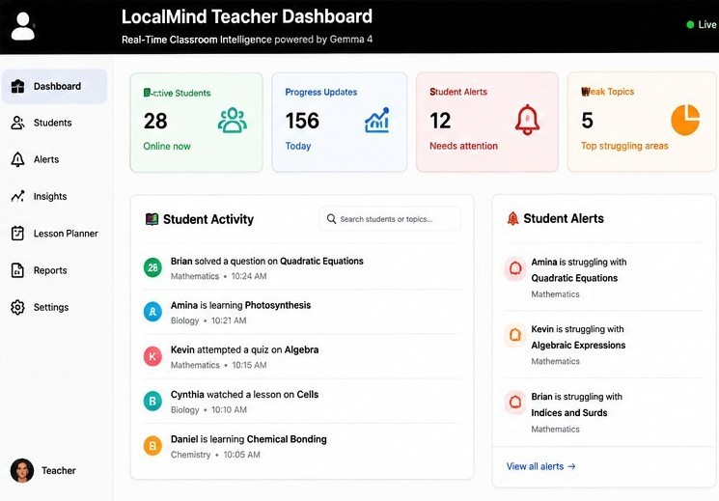This screenshot has width=719, height=501.
Task: Open the Settings sidebar item
Action: pyautogui.click(x=55, y=307)
